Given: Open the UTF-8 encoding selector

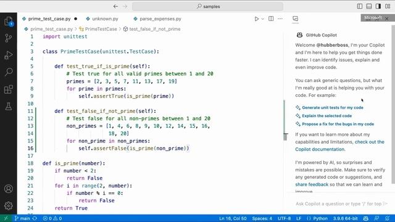Looking at the screenshot, I should tap(284, 218).
